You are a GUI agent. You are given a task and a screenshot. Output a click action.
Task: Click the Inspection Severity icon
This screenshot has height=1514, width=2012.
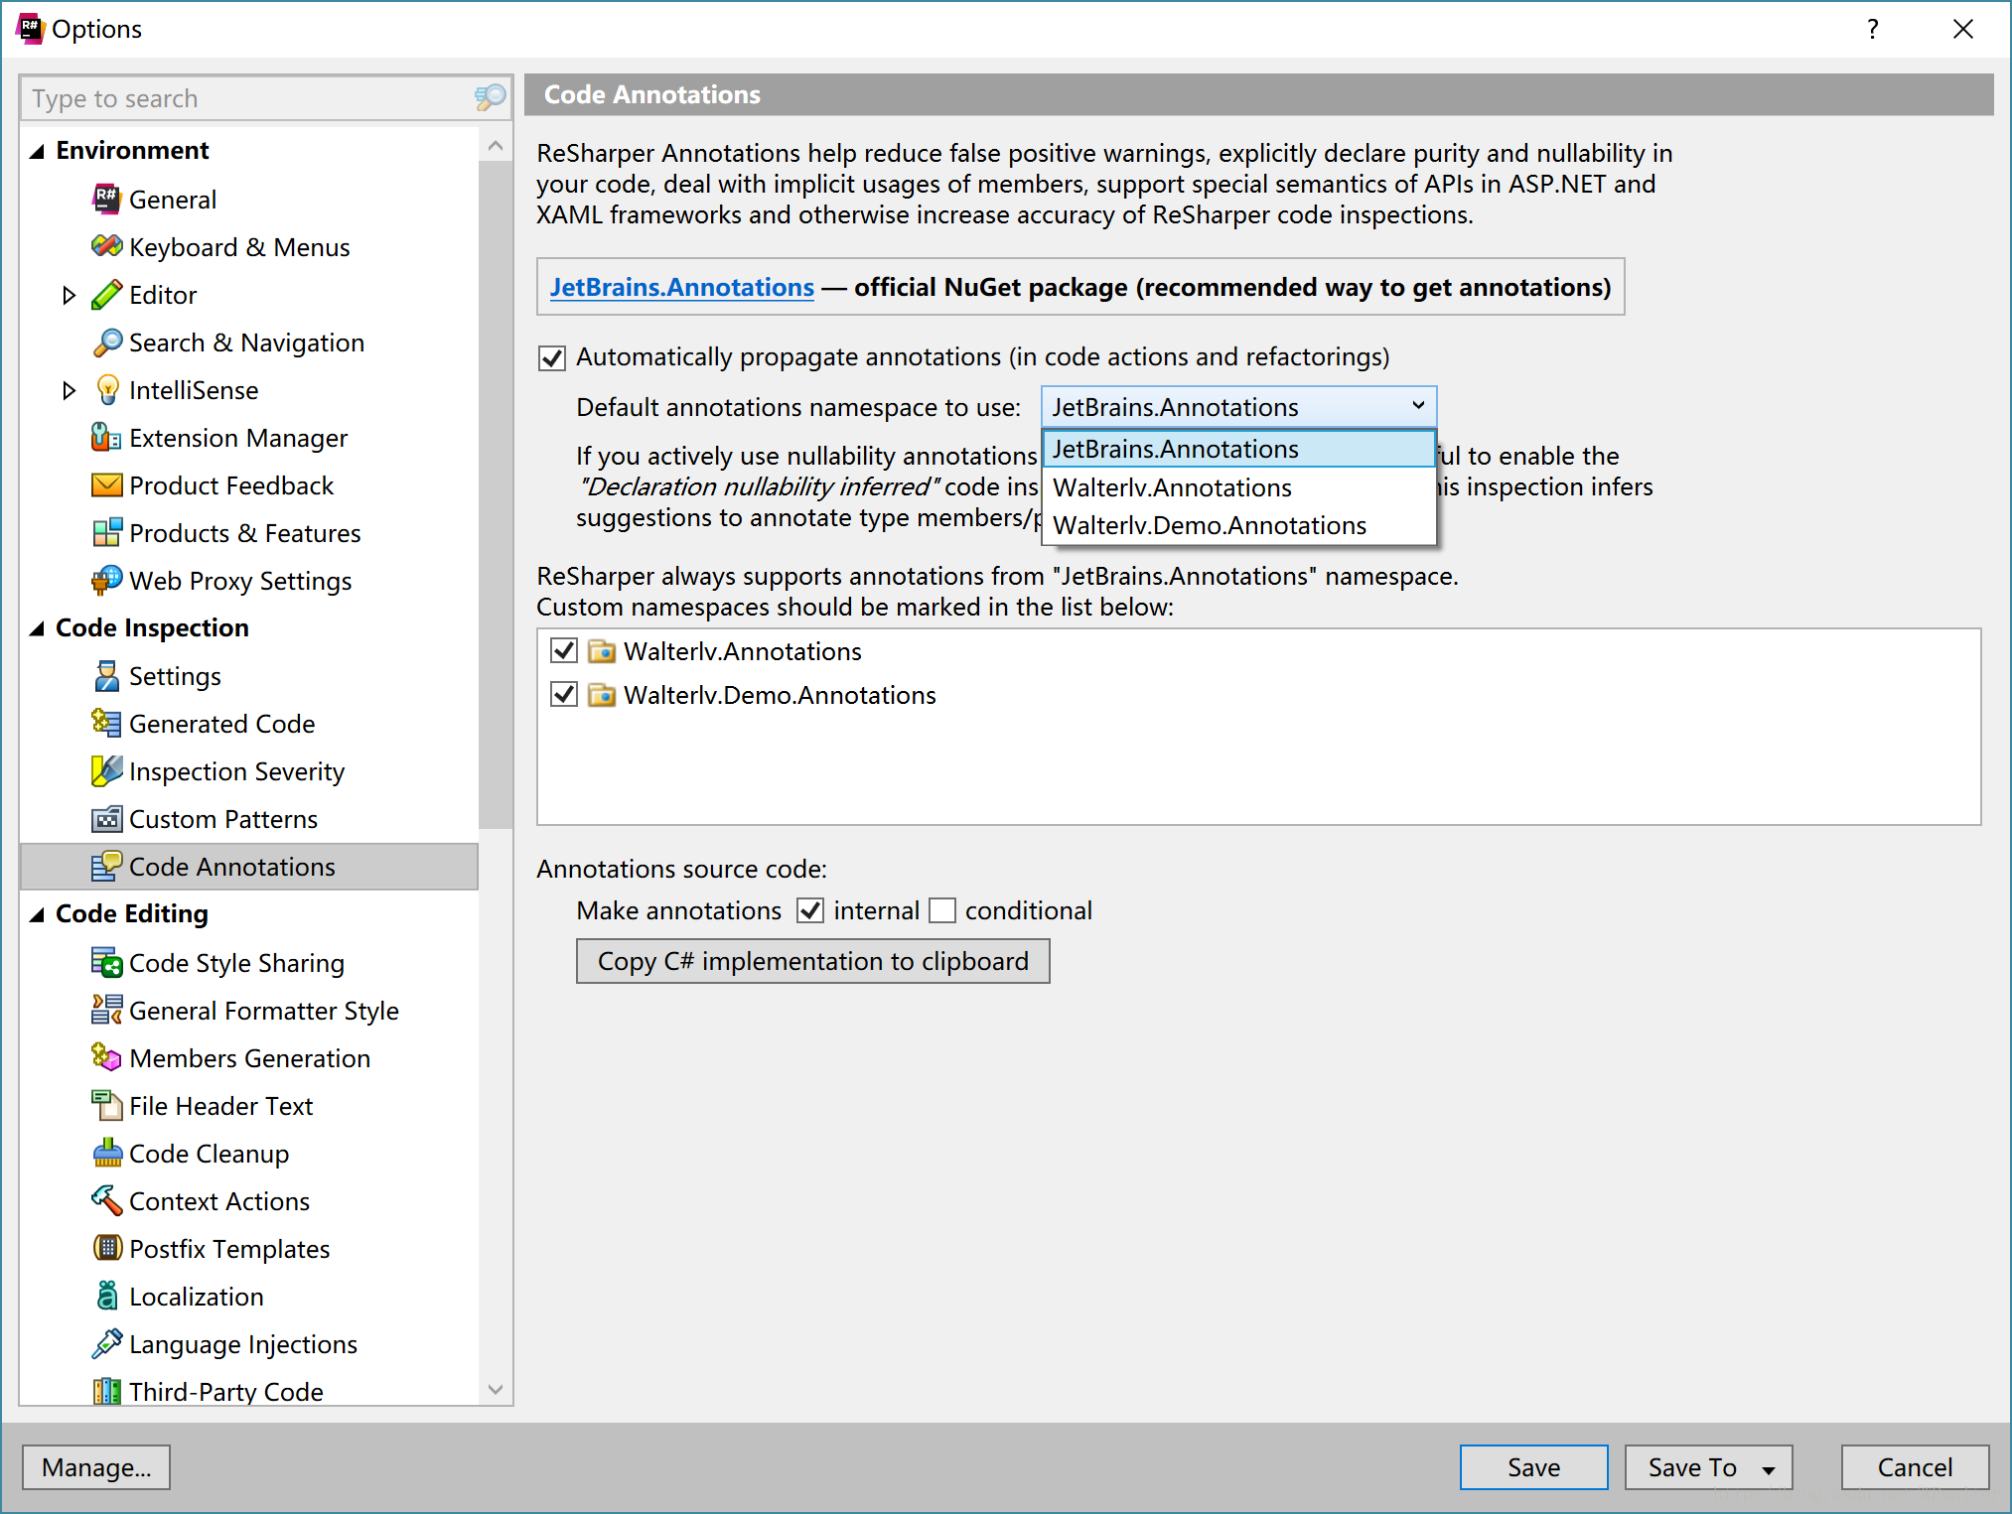coord(106,771)
